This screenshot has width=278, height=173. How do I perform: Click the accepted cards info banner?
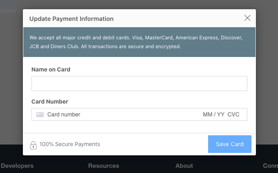pos(139,42)
